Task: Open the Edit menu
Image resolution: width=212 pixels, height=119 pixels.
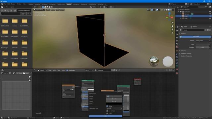Action: point(9,4)
